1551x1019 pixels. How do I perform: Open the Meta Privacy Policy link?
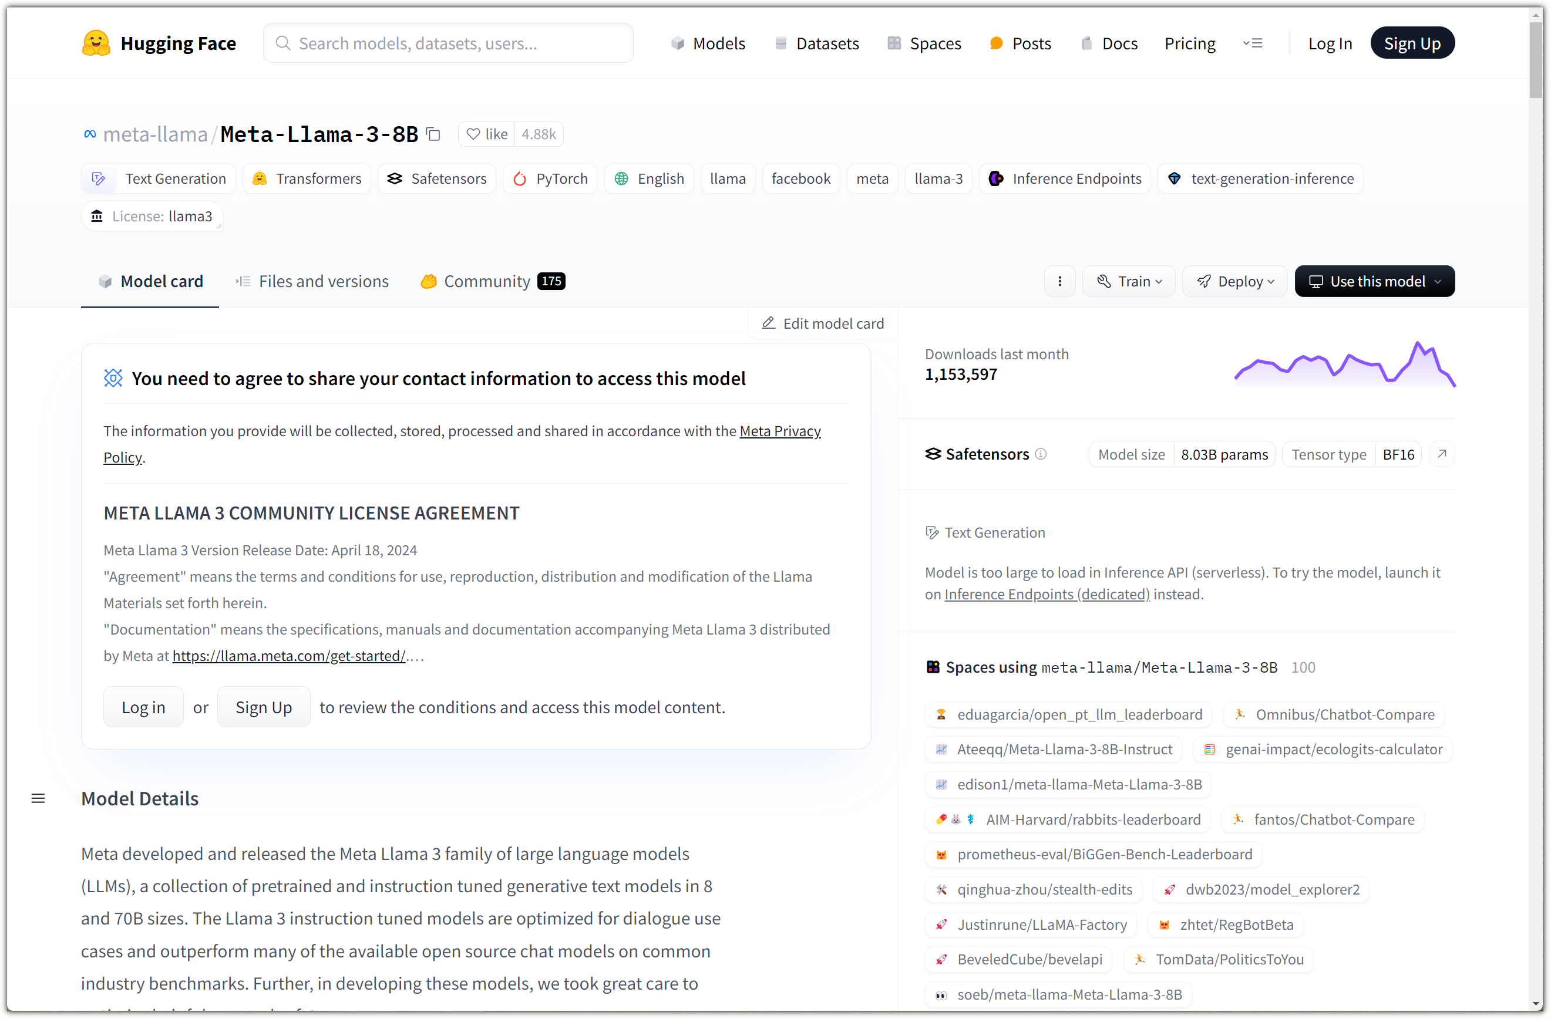tap(779, 431)
